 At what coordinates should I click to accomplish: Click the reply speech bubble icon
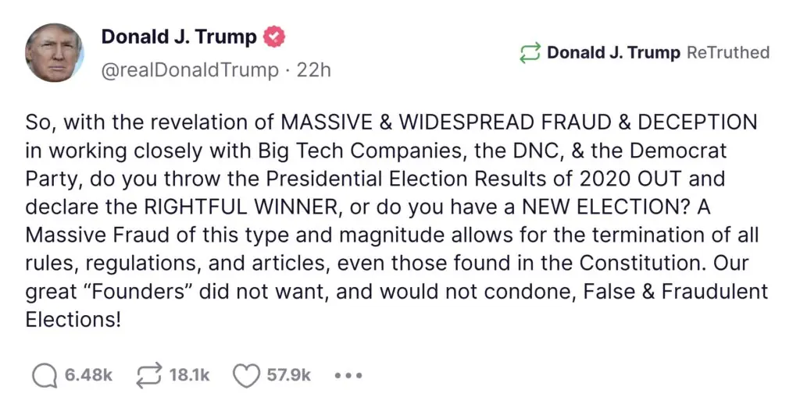pyautogui.click(x=45, y=375)
